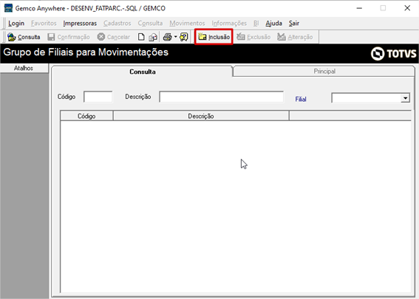Focus the Código input field

click(98, 97)
